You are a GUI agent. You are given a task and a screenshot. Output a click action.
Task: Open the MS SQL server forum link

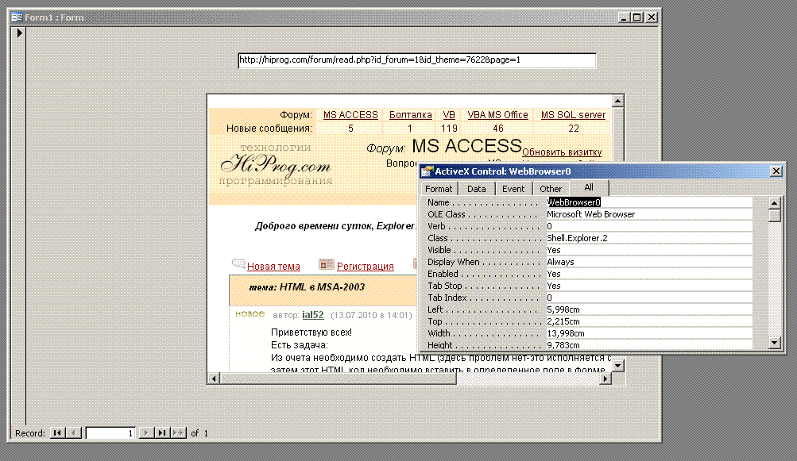click(574, 115)
